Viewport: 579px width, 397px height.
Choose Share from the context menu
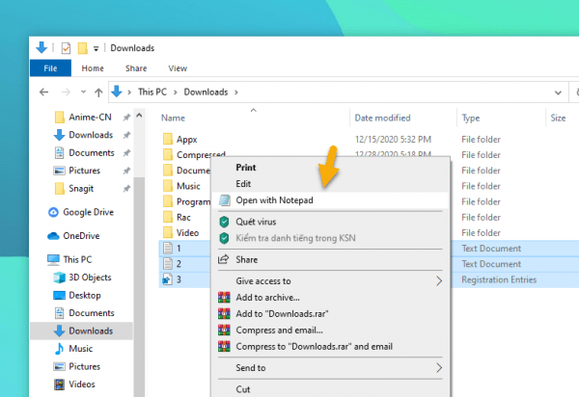(247, 259)
